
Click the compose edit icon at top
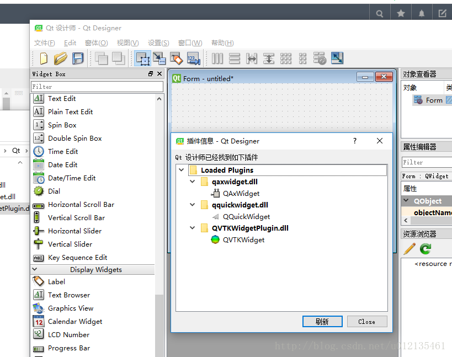(x=442, y=13)
